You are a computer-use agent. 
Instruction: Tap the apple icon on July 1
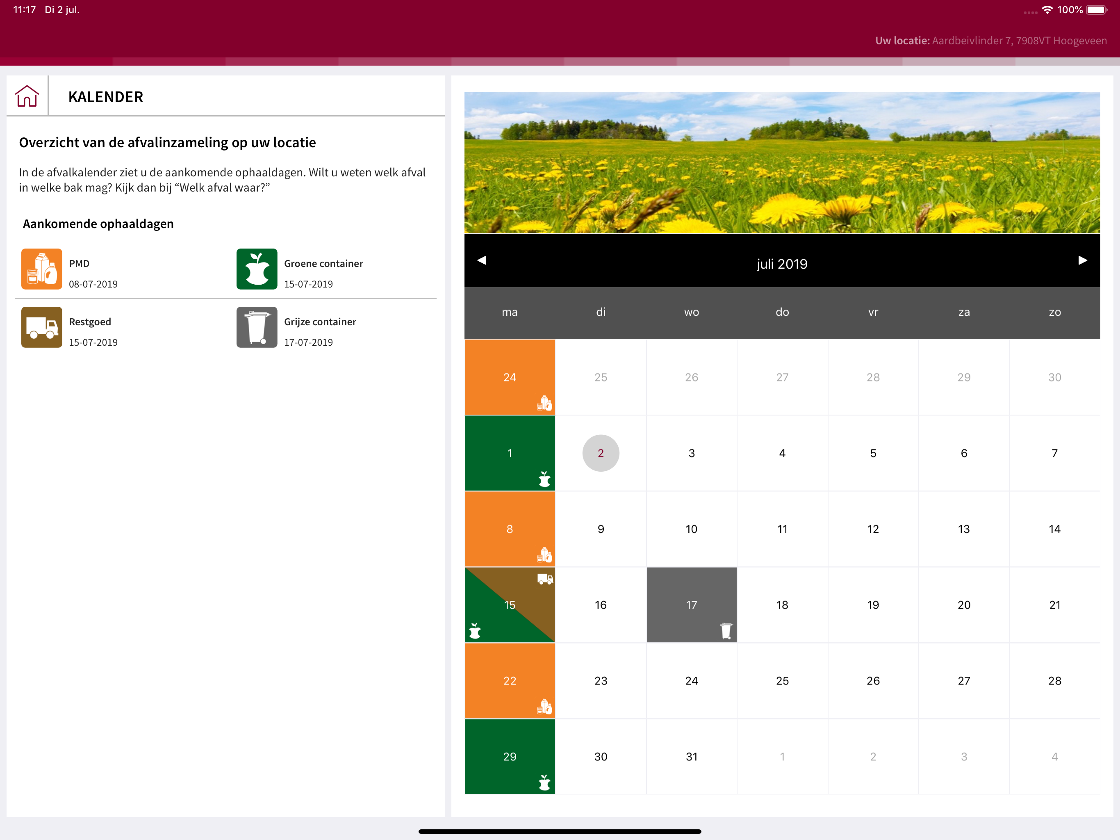coord(544,479)
